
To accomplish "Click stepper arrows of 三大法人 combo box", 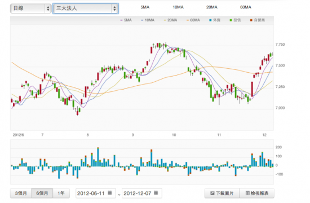I will click(114, 8).
